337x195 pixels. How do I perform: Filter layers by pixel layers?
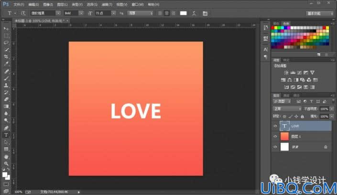[x=299, y=101]
